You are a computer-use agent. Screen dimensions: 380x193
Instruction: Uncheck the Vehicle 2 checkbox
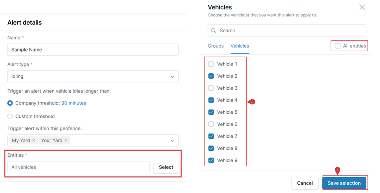pyautogui.click(x=211, y=76)
